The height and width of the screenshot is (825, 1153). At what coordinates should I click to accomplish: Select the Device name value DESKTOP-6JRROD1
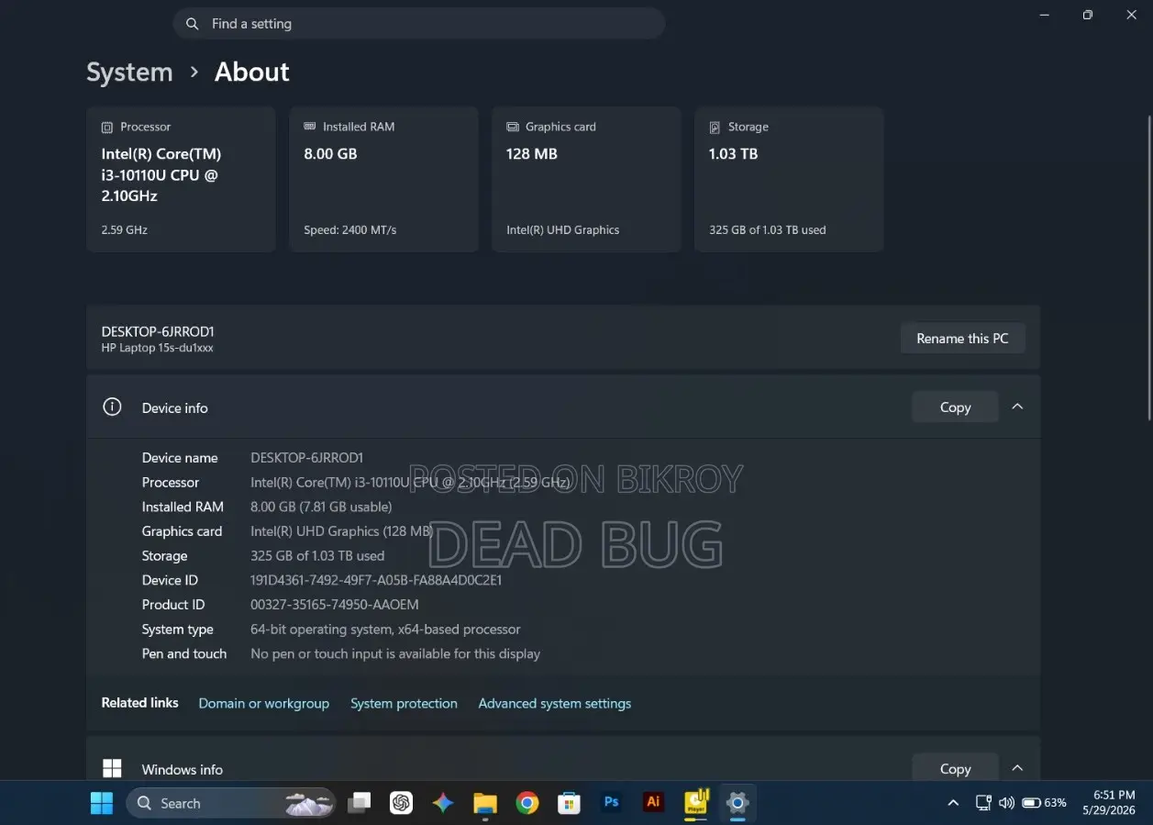point(307,458)
